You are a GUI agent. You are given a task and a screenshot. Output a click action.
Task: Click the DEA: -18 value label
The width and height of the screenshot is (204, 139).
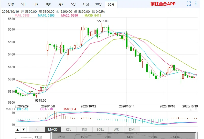pos(46,109)
